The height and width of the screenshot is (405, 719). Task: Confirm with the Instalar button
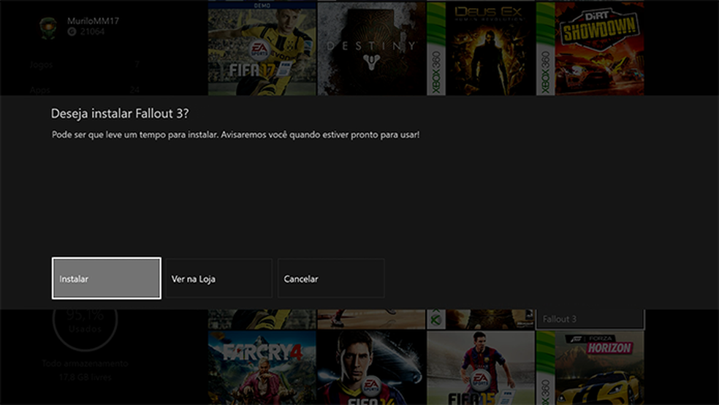(107, 279)
